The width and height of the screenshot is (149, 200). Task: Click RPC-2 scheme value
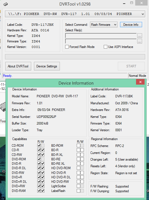119,146
